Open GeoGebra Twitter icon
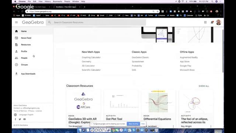 [x=20, y=119]
